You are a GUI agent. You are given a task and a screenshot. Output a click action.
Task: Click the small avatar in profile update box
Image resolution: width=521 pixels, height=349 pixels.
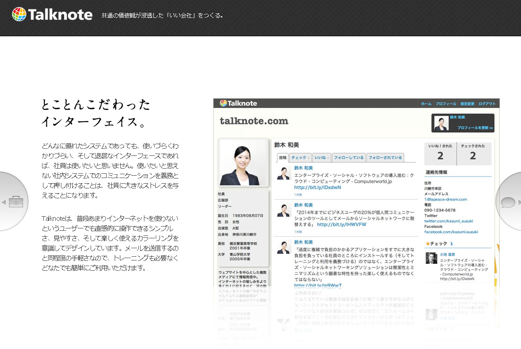441,123
